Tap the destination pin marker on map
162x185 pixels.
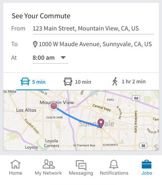coord(101,123)
